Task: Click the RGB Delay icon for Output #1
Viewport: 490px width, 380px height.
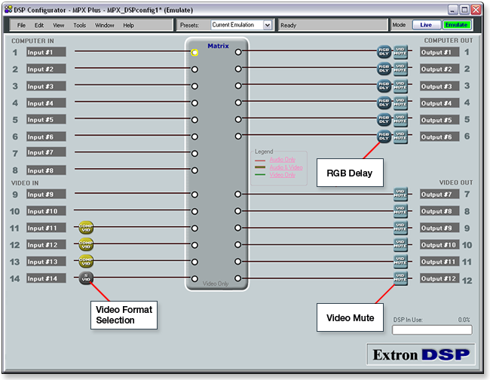Action: pos(384,52)
